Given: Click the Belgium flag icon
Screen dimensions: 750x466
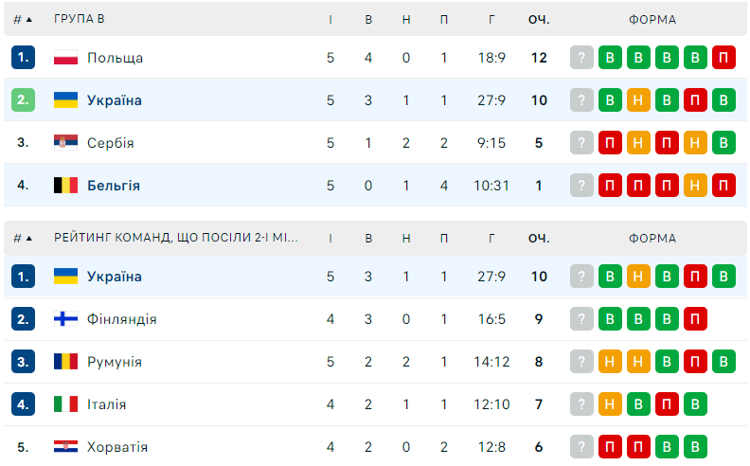Looking at the screenshot, I should click(x=65, y=186).
